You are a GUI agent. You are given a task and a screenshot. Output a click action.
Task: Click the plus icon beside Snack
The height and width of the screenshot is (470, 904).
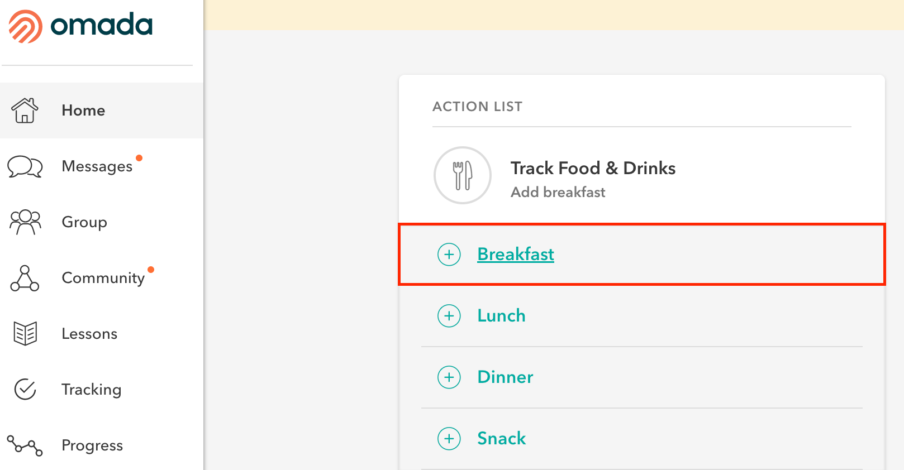pos(449,439)
